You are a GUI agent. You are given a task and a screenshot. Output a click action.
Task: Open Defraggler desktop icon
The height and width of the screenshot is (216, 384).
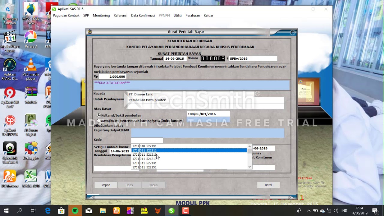click(31, 151)
